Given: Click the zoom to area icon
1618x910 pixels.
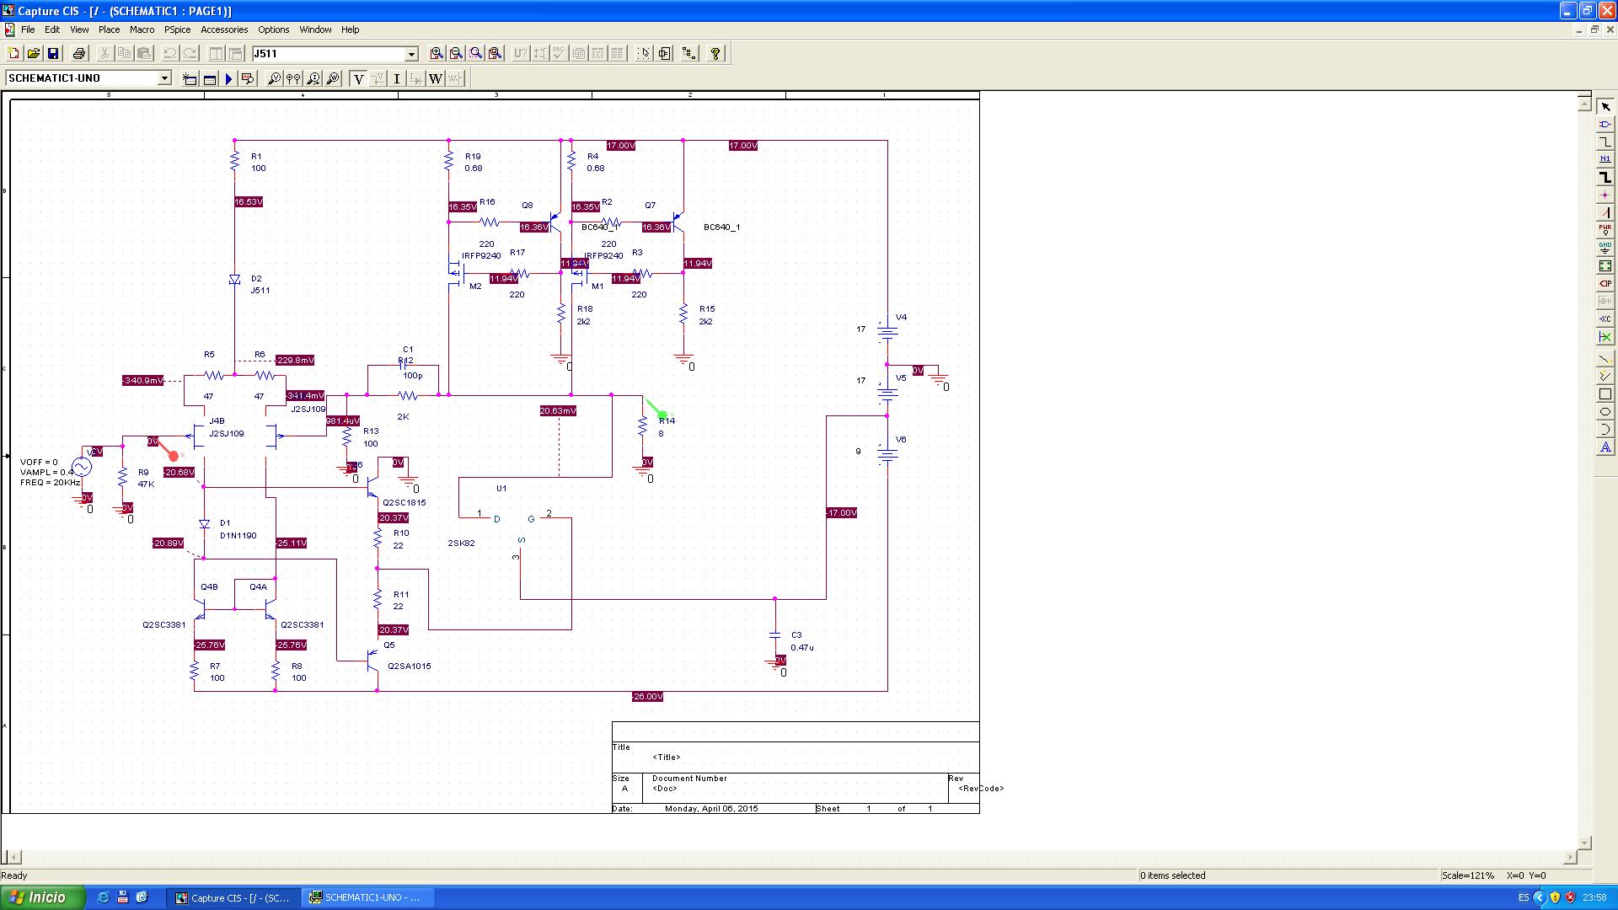Looking at the screenshot, I should click(x=476, y=53).
